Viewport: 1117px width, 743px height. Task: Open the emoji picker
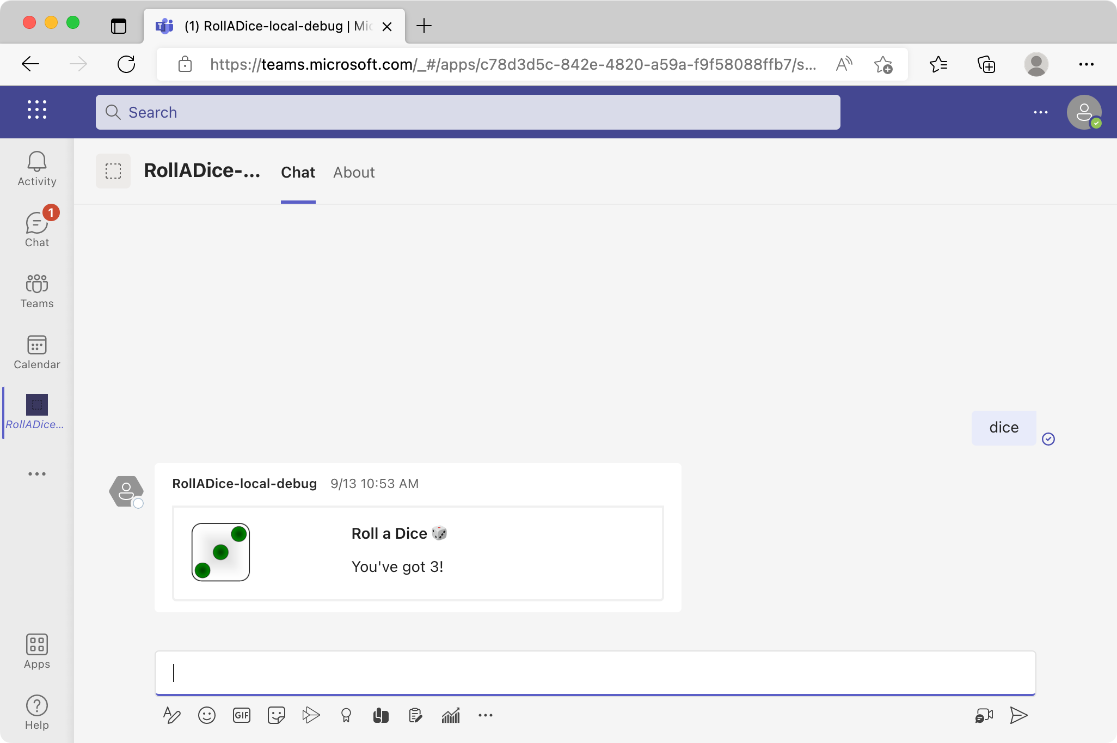click(x=207, y=715)
